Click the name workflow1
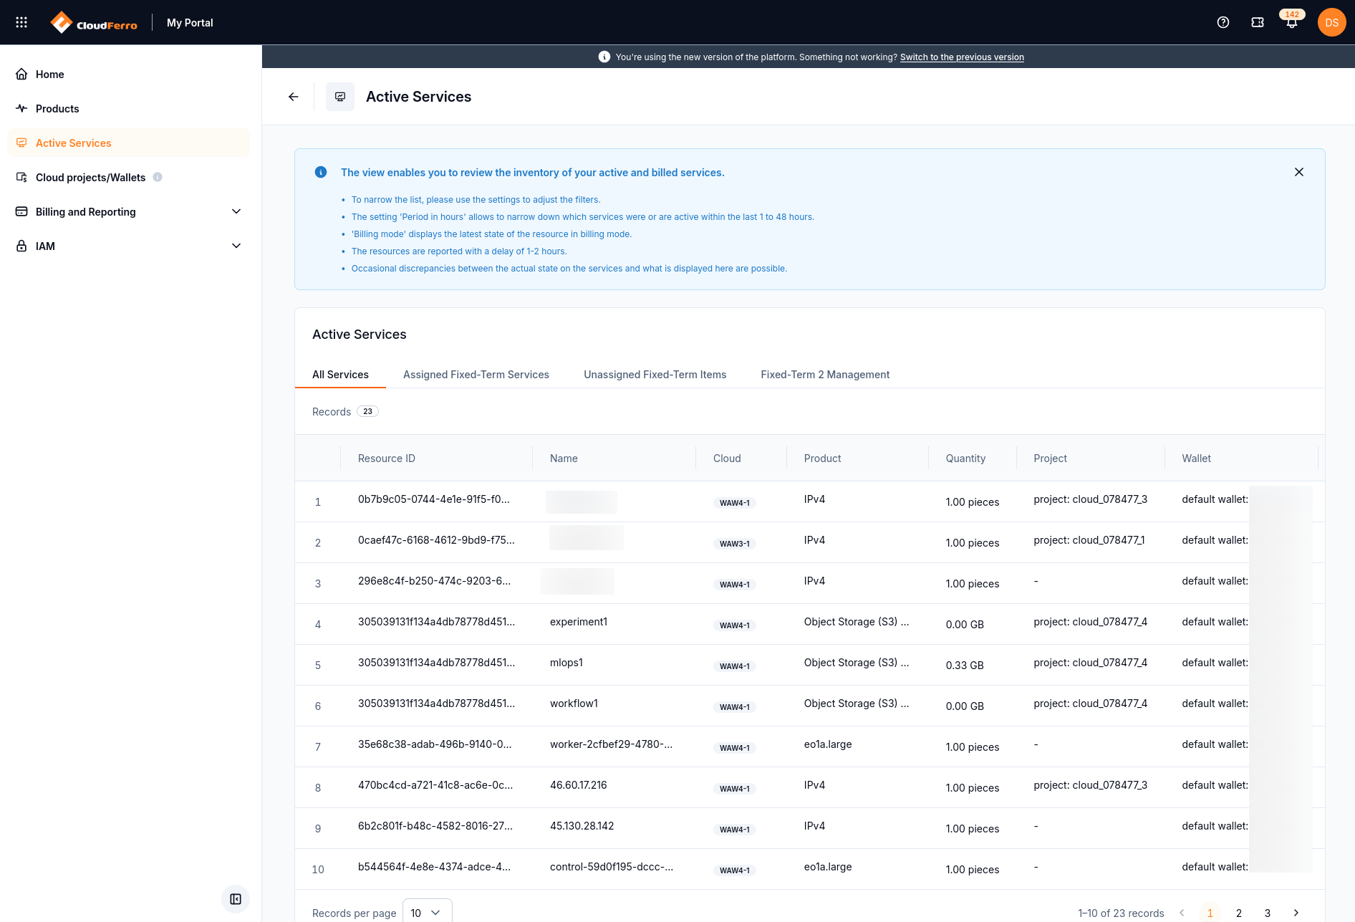The width and height of the screenshot is (1355, 922). (x=574, y=703)
